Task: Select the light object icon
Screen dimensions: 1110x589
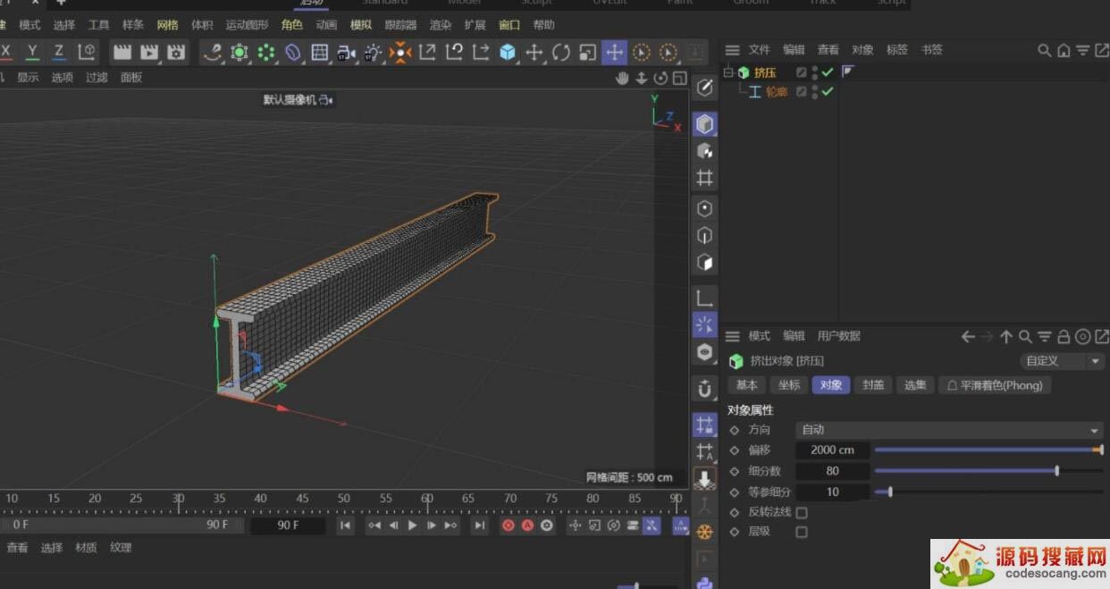Action: pos(373,53)
